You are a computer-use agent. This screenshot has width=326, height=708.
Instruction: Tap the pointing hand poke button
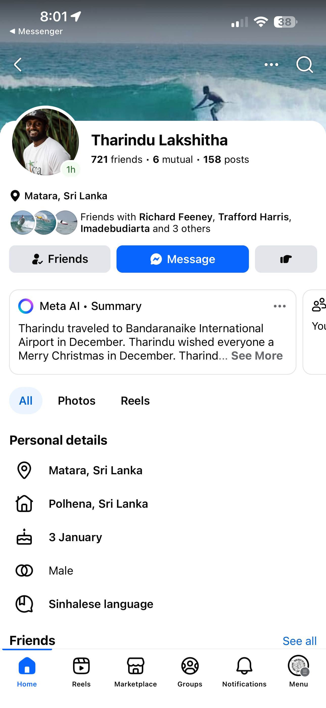click(286, 259)
